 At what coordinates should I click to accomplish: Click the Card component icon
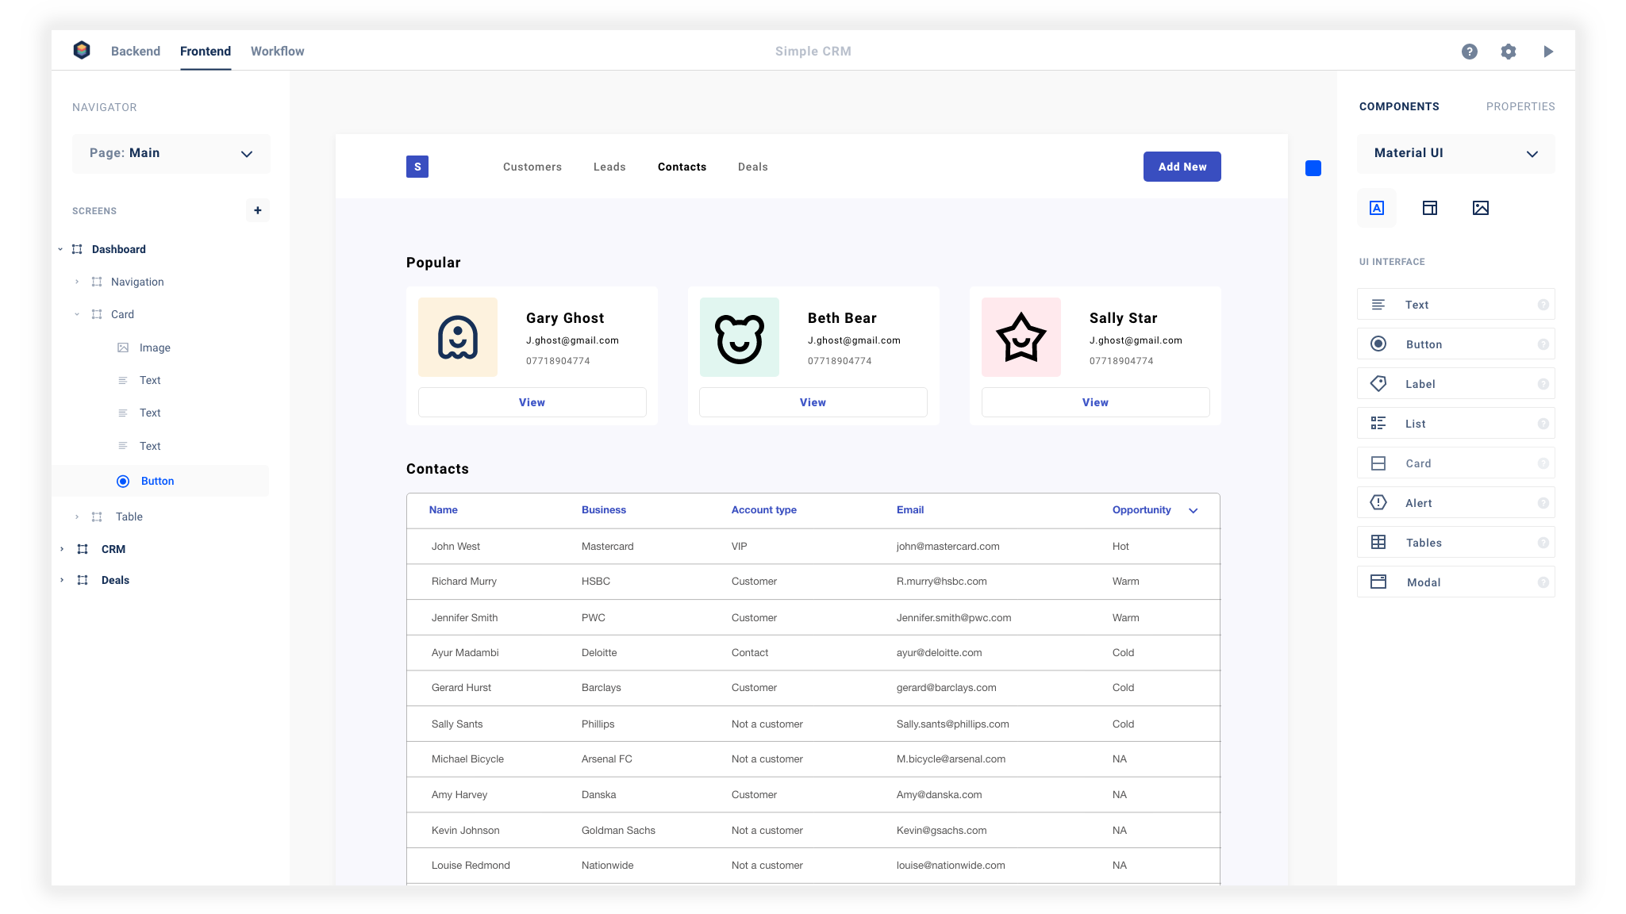tap(1378, 463)
